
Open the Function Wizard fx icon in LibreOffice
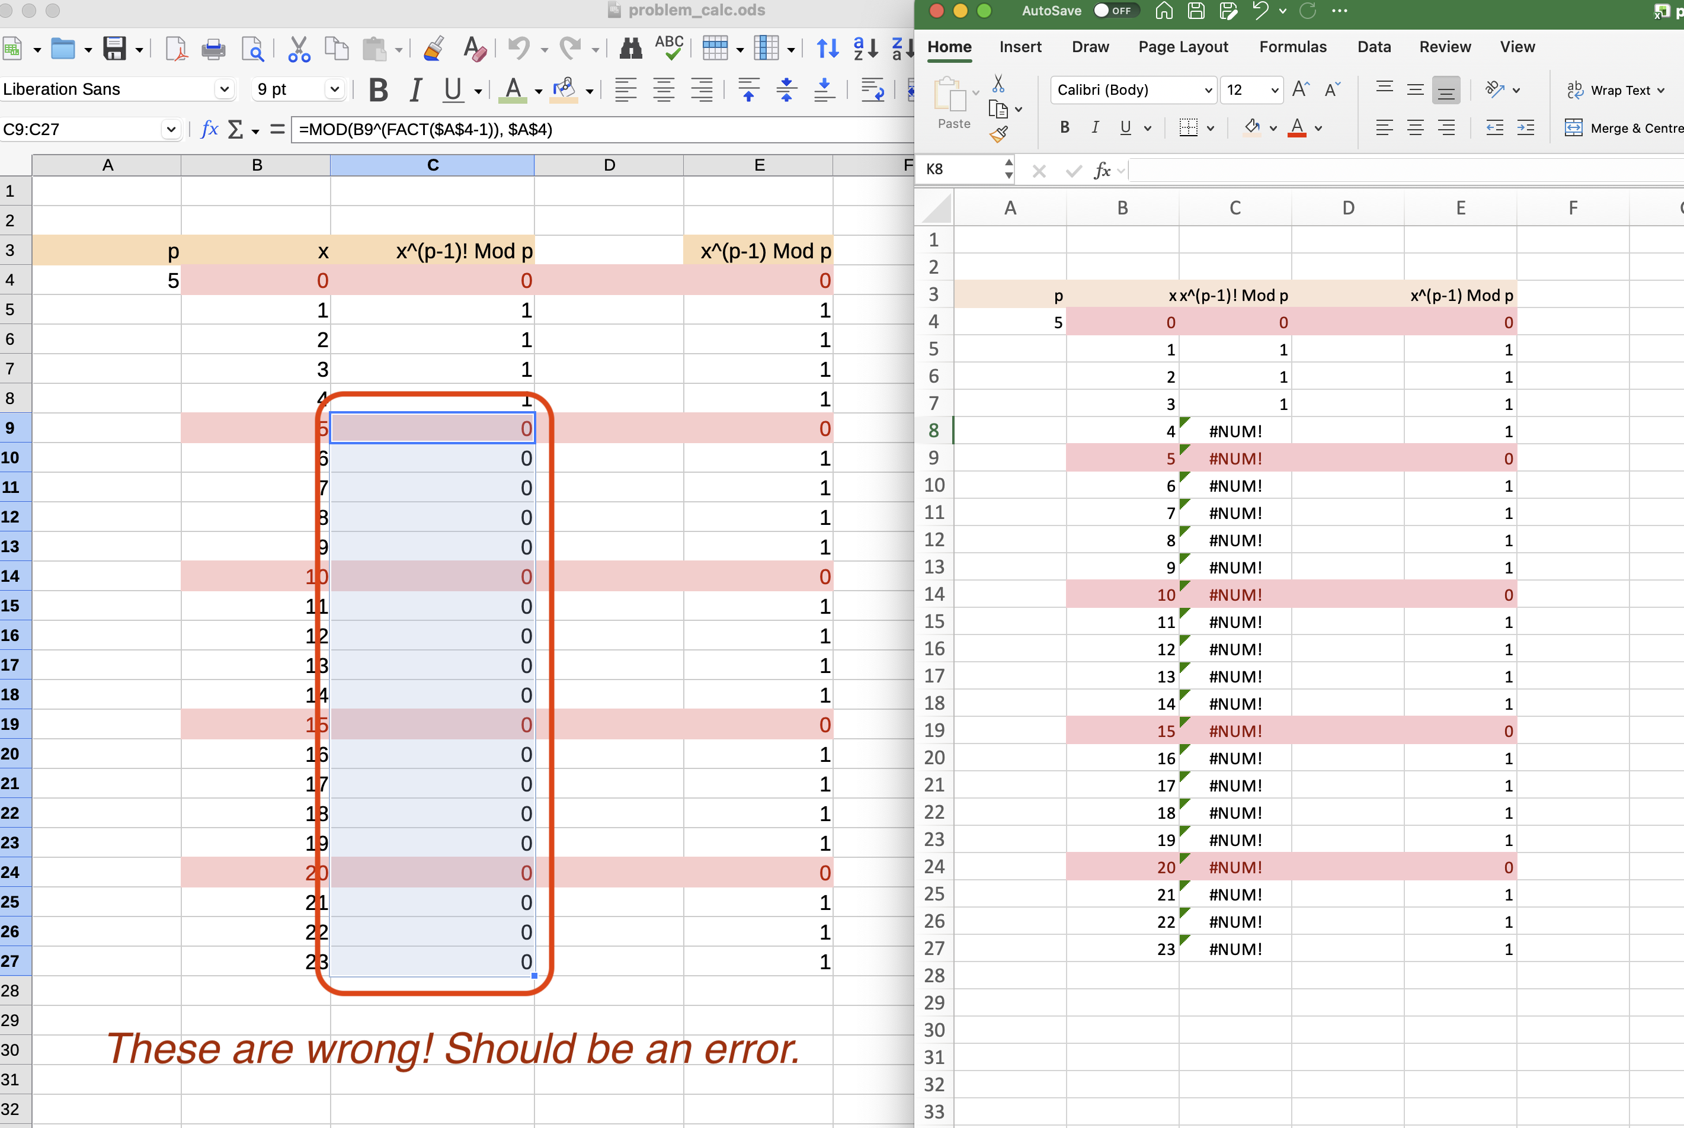[x=209, y=130]
